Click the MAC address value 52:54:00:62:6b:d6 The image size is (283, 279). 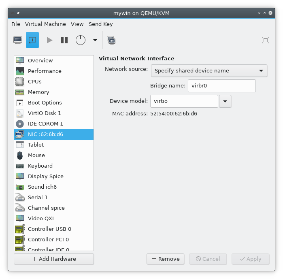174,114
